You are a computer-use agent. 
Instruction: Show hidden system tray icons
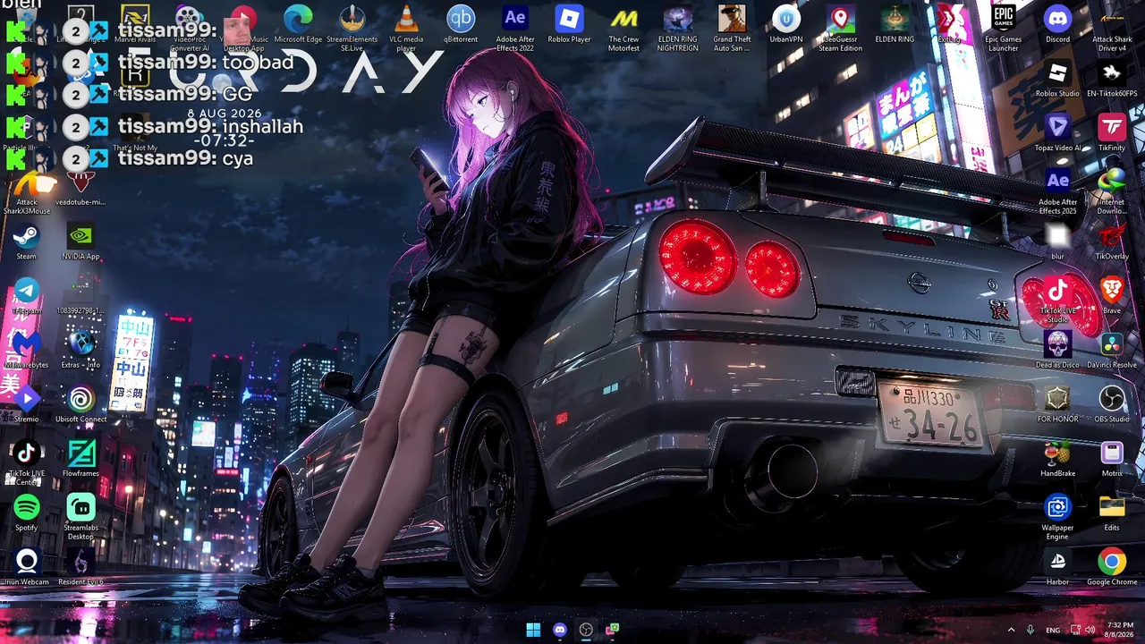(1011, 630)
